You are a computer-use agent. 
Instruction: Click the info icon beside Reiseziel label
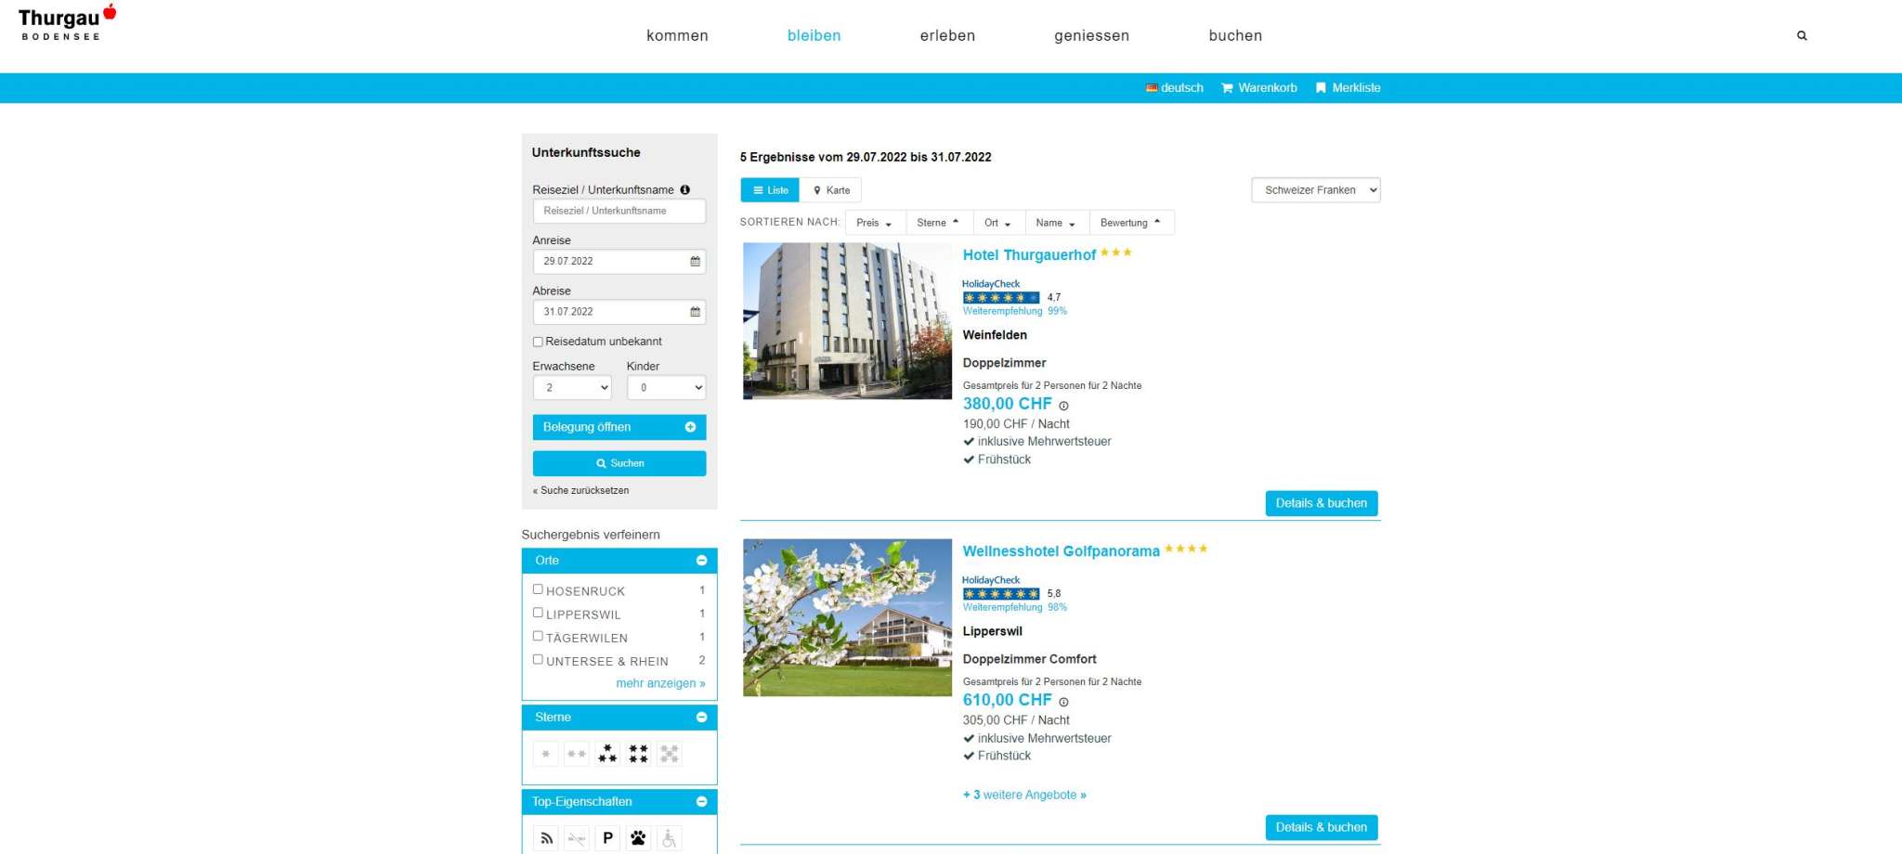(x=685, y=190)
